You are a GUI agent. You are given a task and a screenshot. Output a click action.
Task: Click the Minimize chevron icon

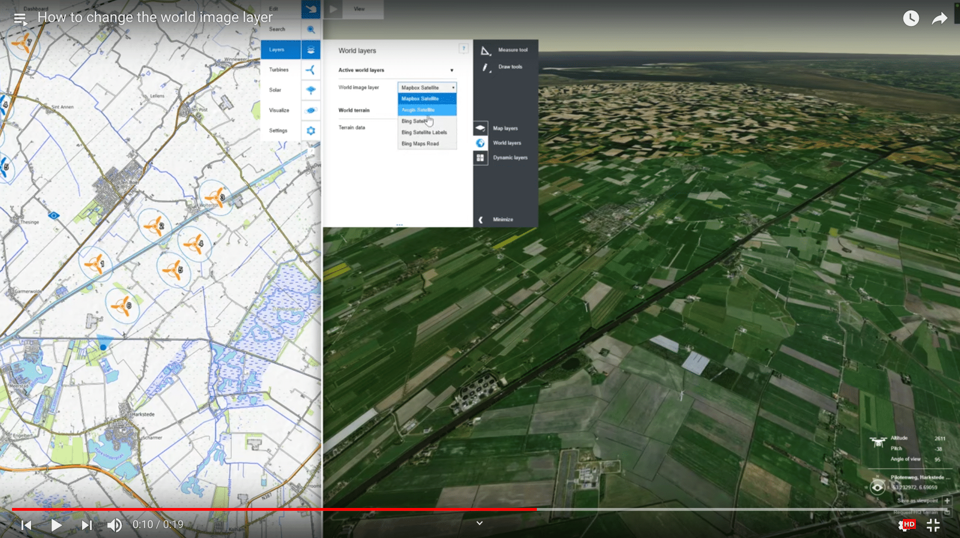[481, 220]
